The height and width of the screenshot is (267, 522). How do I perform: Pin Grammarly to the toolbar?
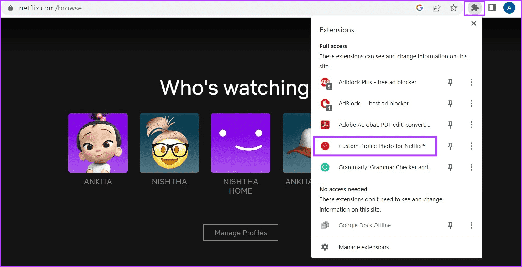(x=450, y=167)
